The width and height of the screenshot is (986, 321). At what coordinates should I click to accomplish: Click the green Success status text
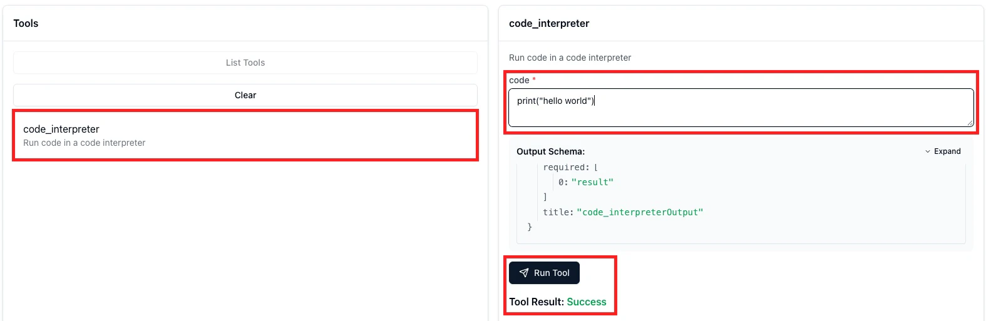pyautogui.click(x=587, y=302)
